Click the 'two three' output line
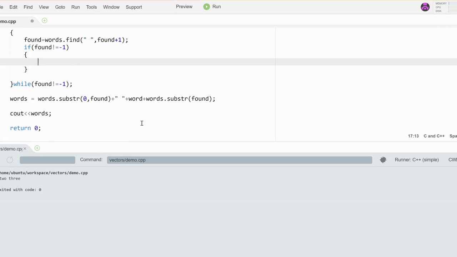Viewport: 457px width, 257px height. (x=10, y=178)
